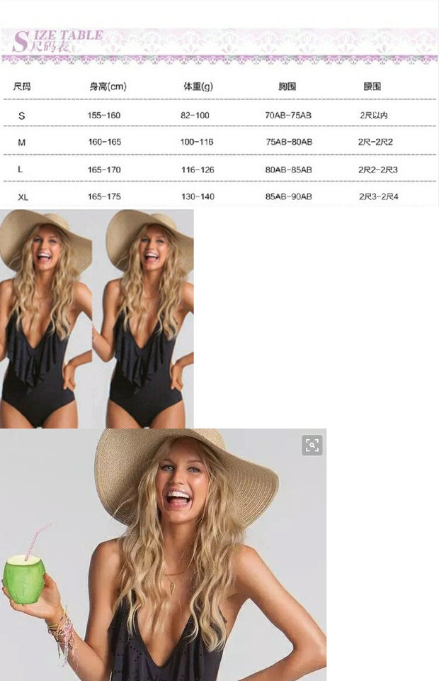
Task: Click the 尺码 column header
Action: [22, 87]
